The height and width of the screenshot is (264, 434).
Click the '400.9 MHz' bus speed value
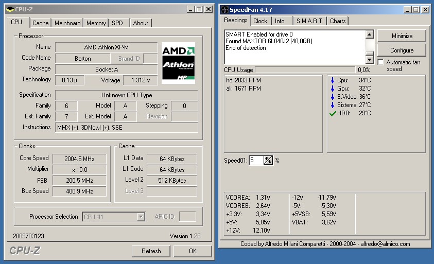pyautogui.click(x=79, y=191)
